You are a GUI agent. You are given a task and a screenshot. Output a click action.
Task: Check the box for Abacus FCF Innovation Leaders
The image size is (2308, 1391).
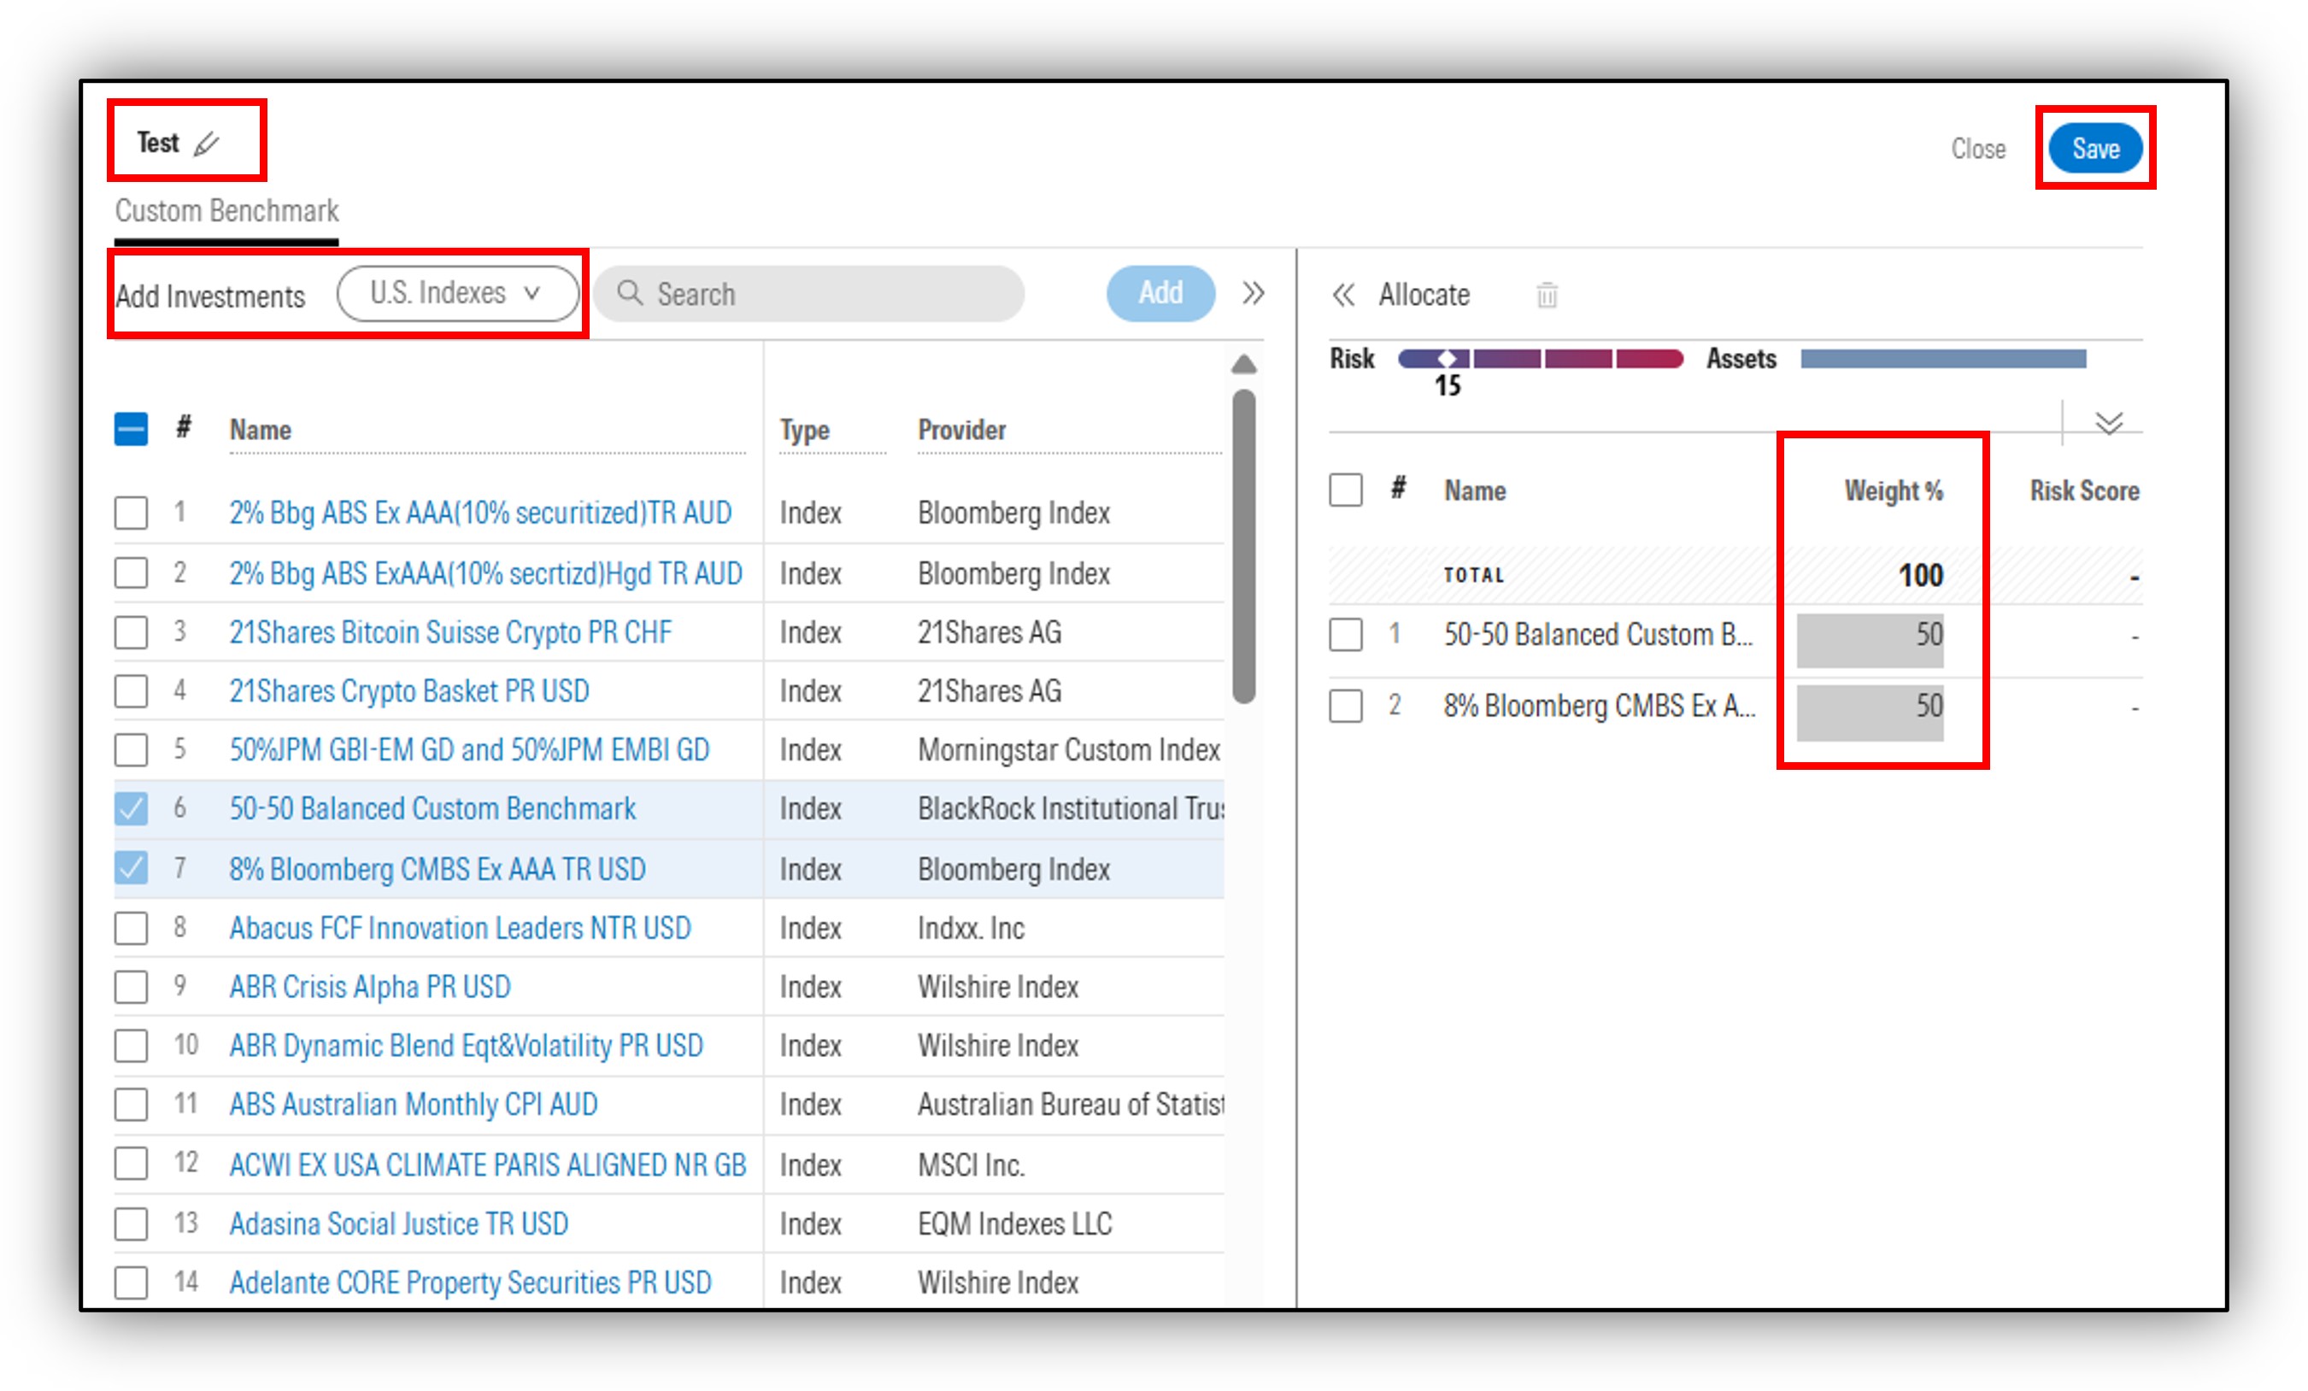pyautogui.click(x=131, y=927)
